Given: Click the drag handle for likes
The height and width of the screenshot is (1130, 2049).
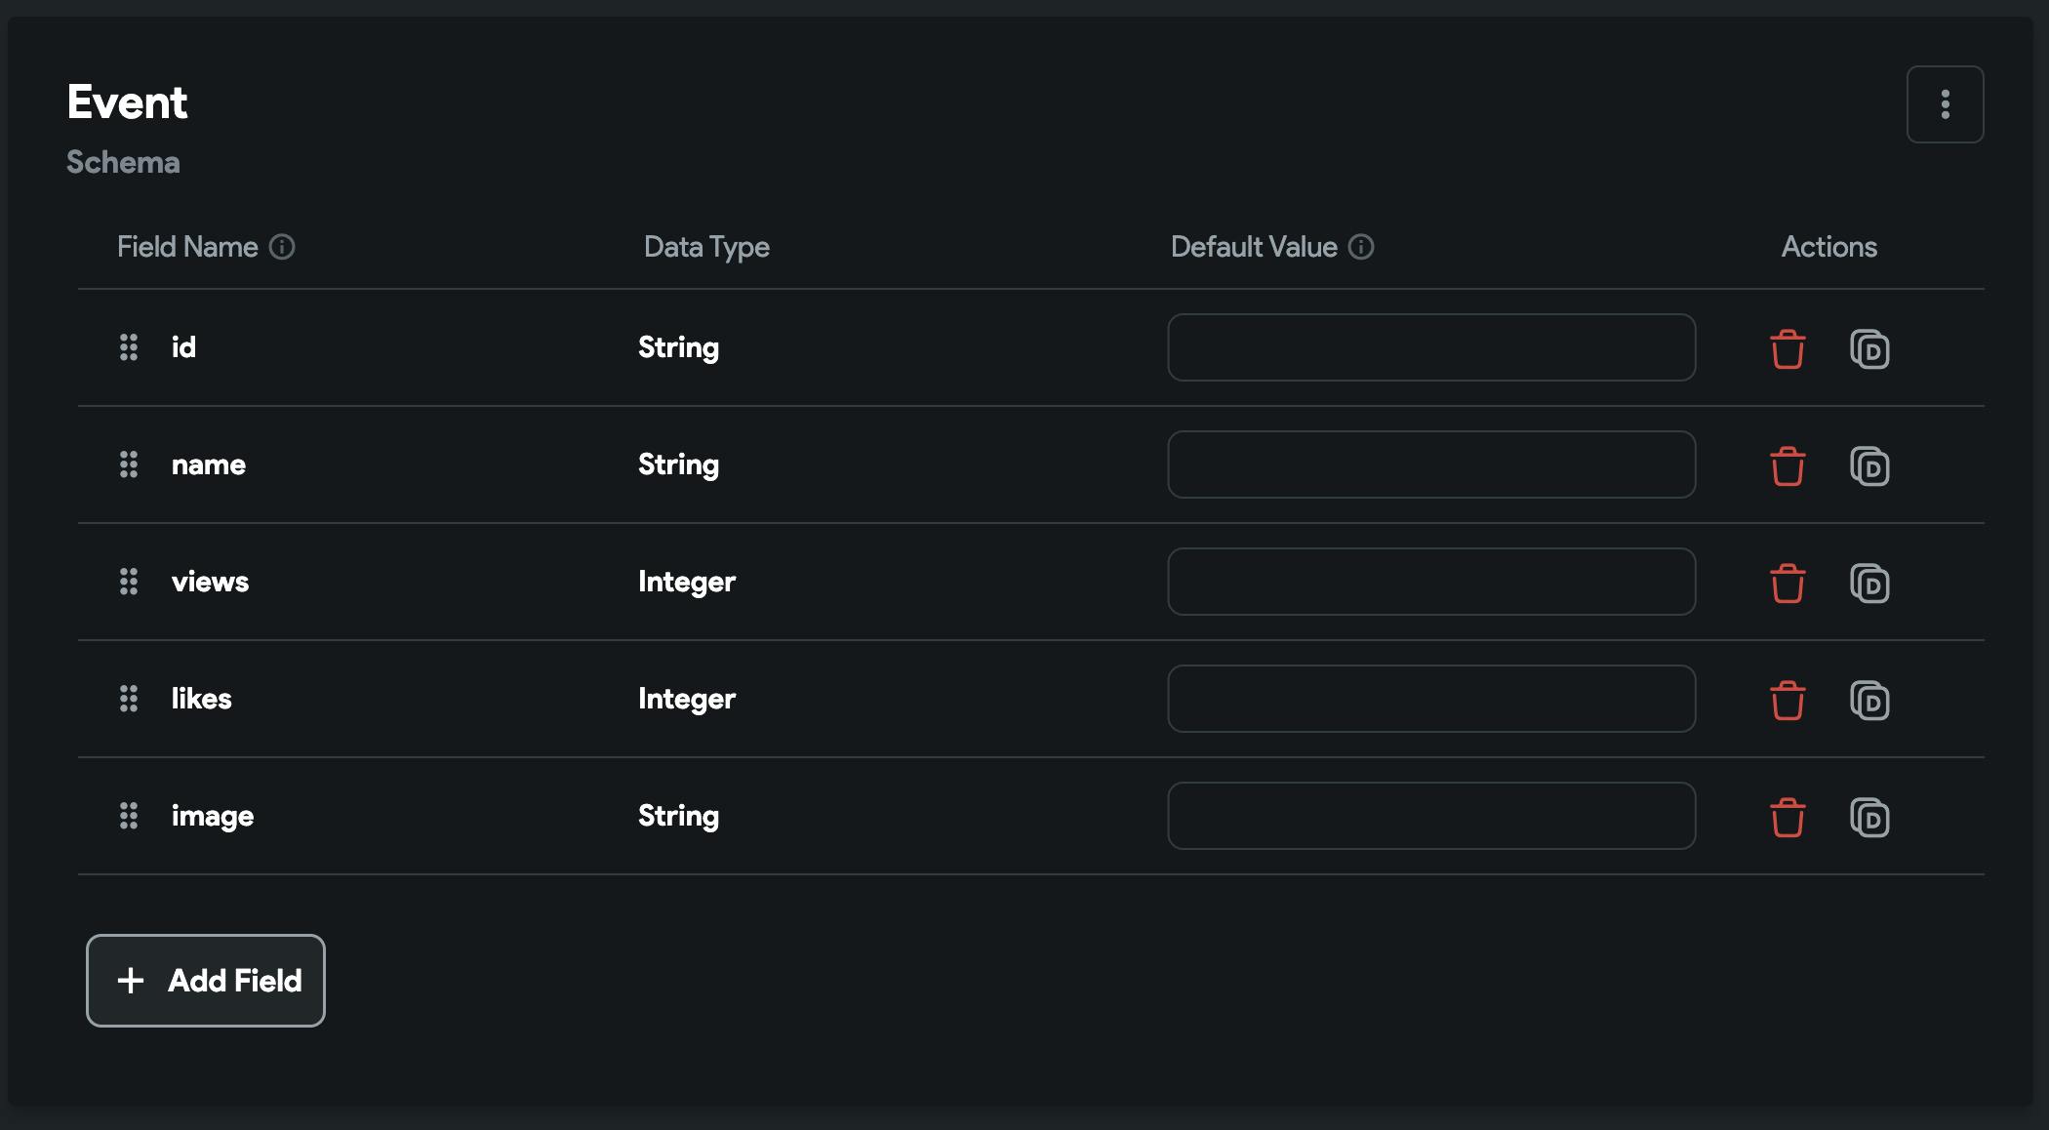Looking at the screenshot, I should 129,699.
